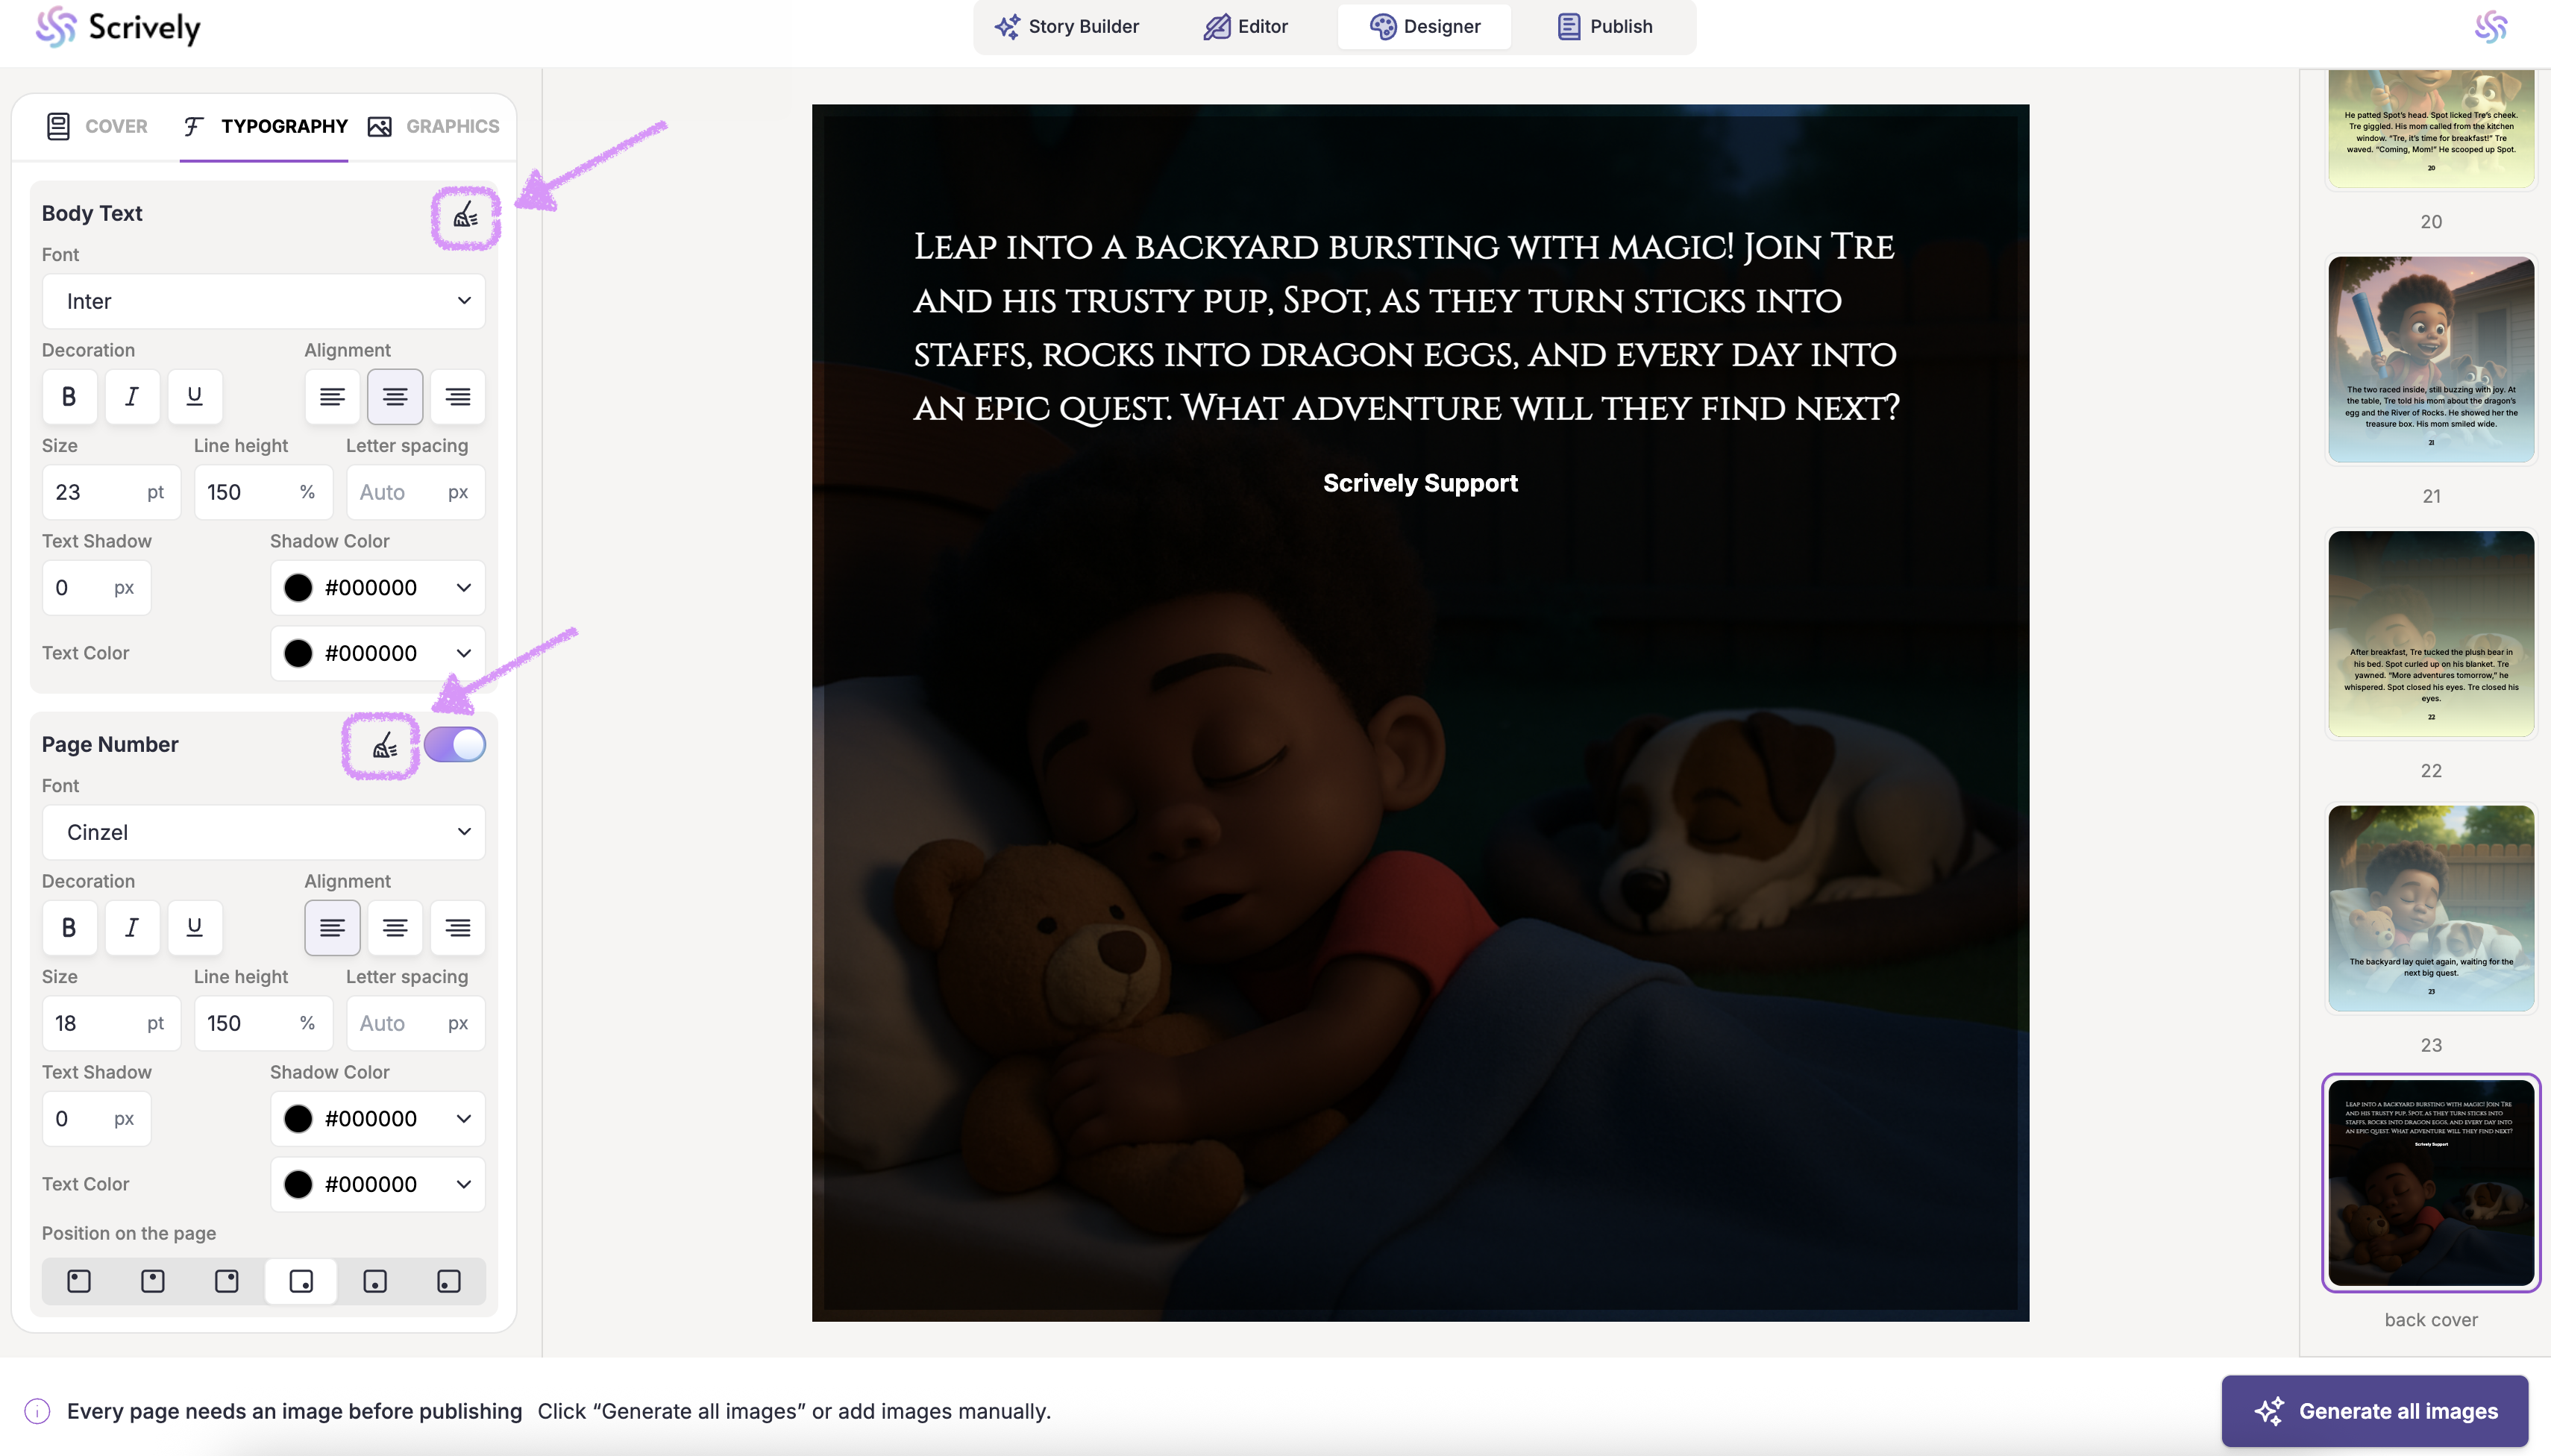Right-align the Body Text
This screenshot has height=1456, width=2551.
pos(458,396)
